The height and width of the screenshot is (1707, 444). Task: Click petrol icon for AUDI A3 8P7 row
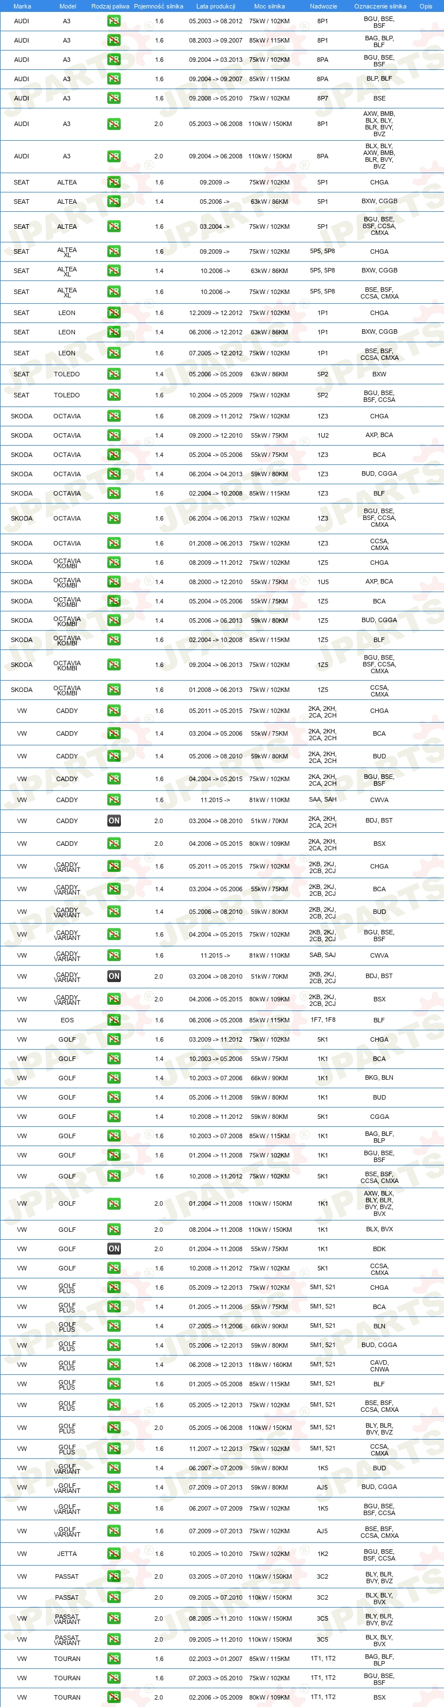point(114,98)
